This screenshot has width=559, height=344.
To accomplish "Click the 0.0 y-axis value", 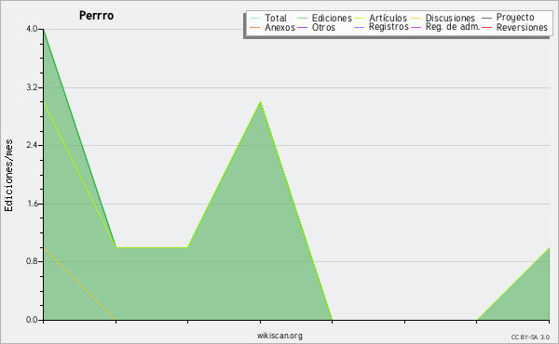I will (x=32, y=320).
